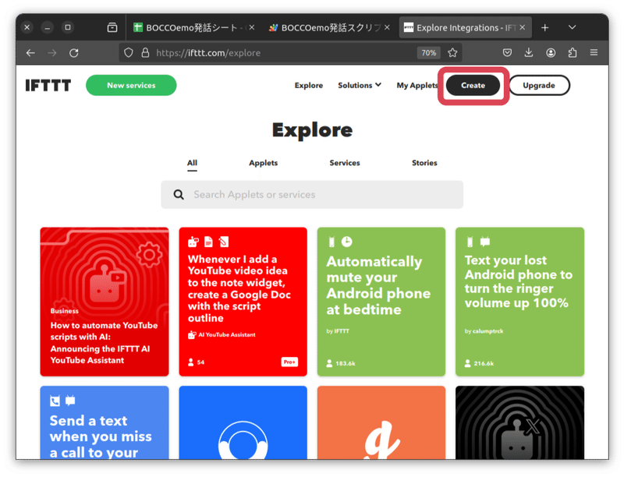Select the Services filter tab
Viewport: 624px width, 477px height.
click(345, 163)
